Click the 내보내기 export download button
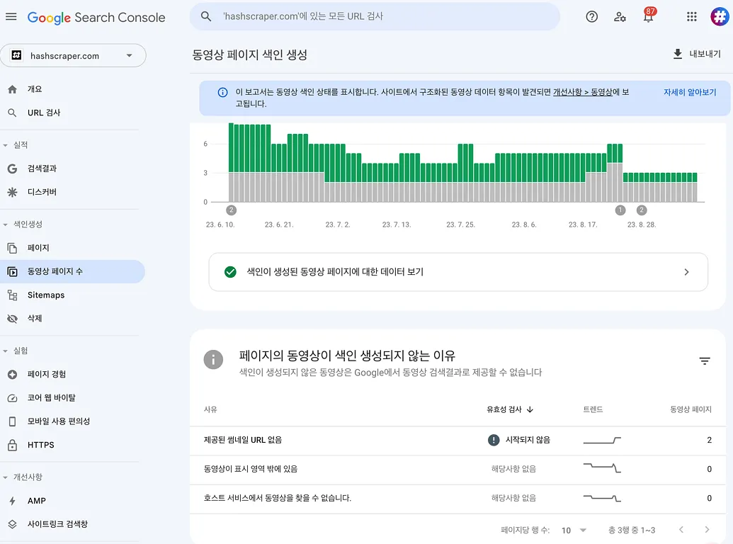The height and width of the screenshot is (544, 733). tap(695, 55)
